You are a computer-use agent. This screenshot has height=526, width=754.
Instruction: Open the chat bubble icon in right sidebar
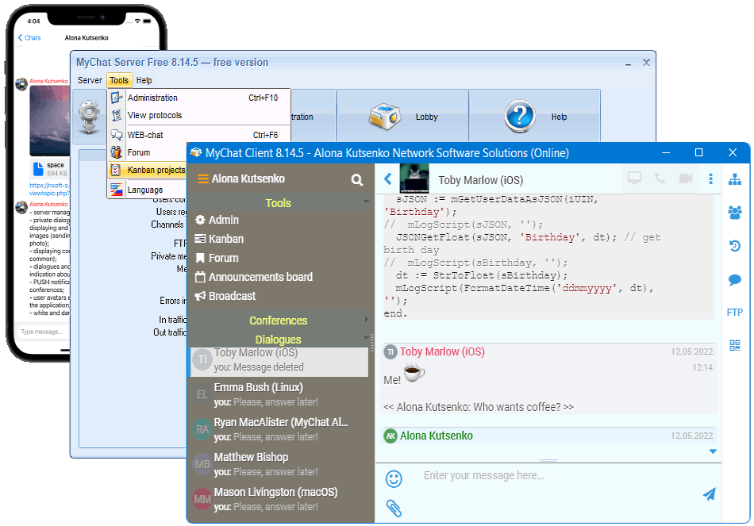735,280
